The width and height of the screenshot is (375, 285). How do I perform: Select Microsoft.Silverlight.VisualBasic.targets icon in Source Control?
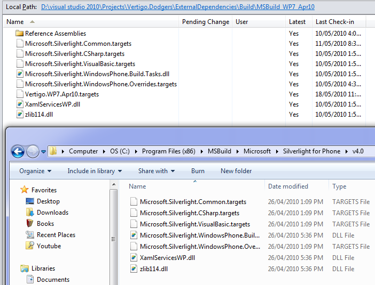click(20, 64)
